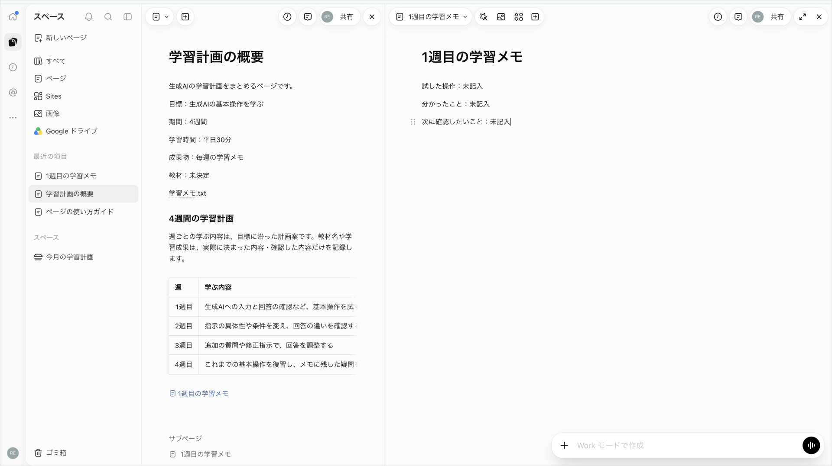Open the home icon in the left rail
The width and height of the screenshot is (832, 466).
[13, 16]
